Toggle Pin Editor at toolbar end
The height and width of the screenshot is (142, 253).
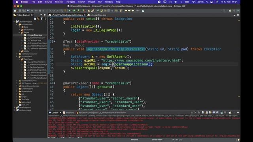point(143,11)
